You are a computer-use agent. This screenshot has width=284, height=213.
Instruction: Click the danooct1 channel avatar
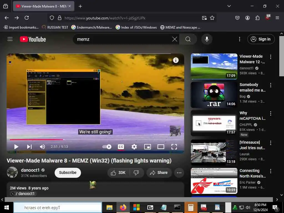12,172
